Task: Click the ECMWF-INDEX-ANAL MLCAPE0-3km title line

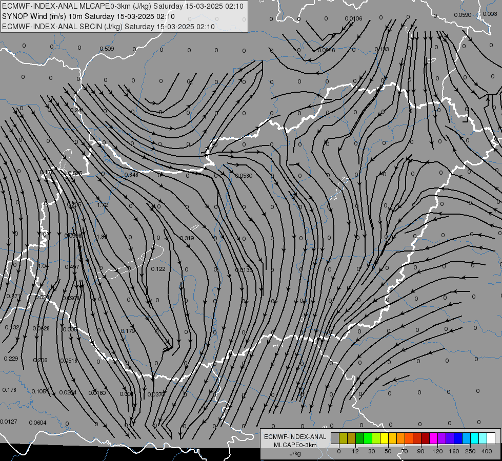Action: coord(123,6)
